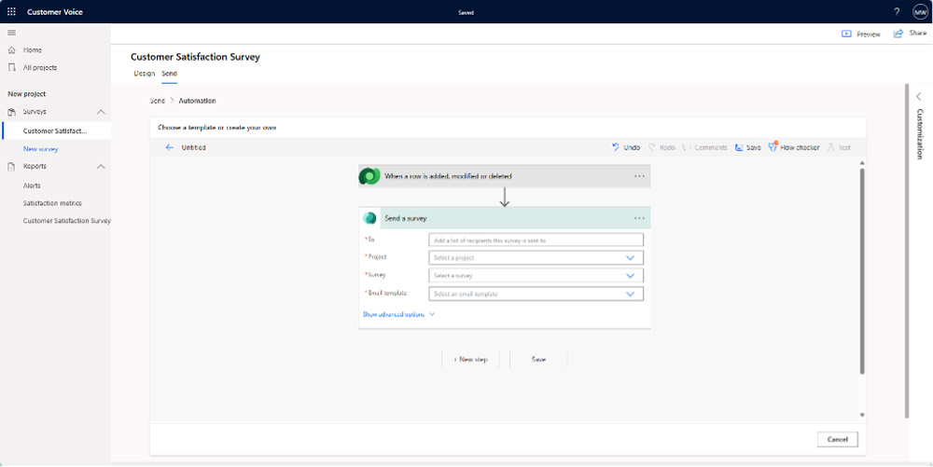Open the MW account avatar
The height and width of the screenshot is (467, 933).
tap(920, 11)
